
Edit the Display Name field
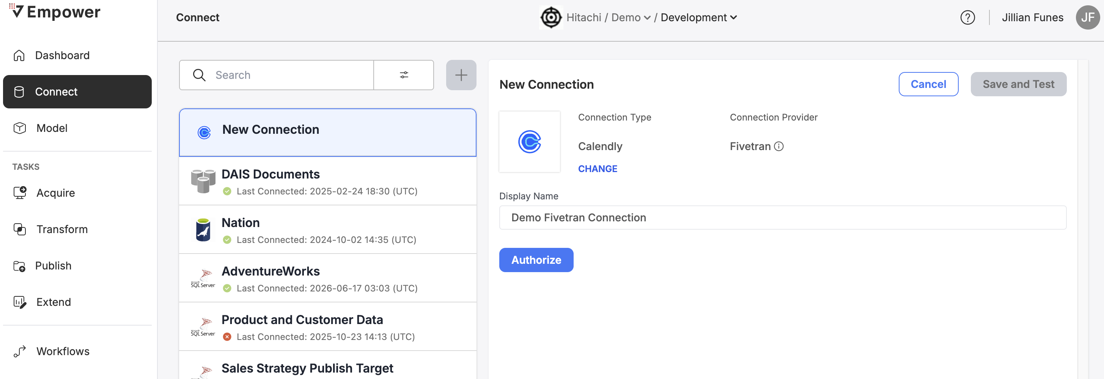pyautogui.click(x=783, y=218)
